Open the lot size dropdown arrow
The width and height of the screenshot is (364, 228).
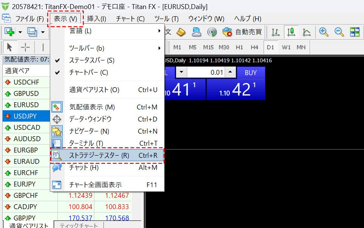tap(181, 72)
